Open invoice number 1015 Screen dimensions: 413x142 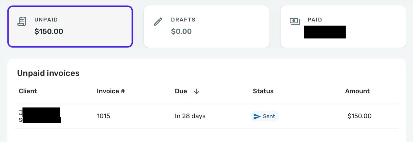click(x=103, y=116)
